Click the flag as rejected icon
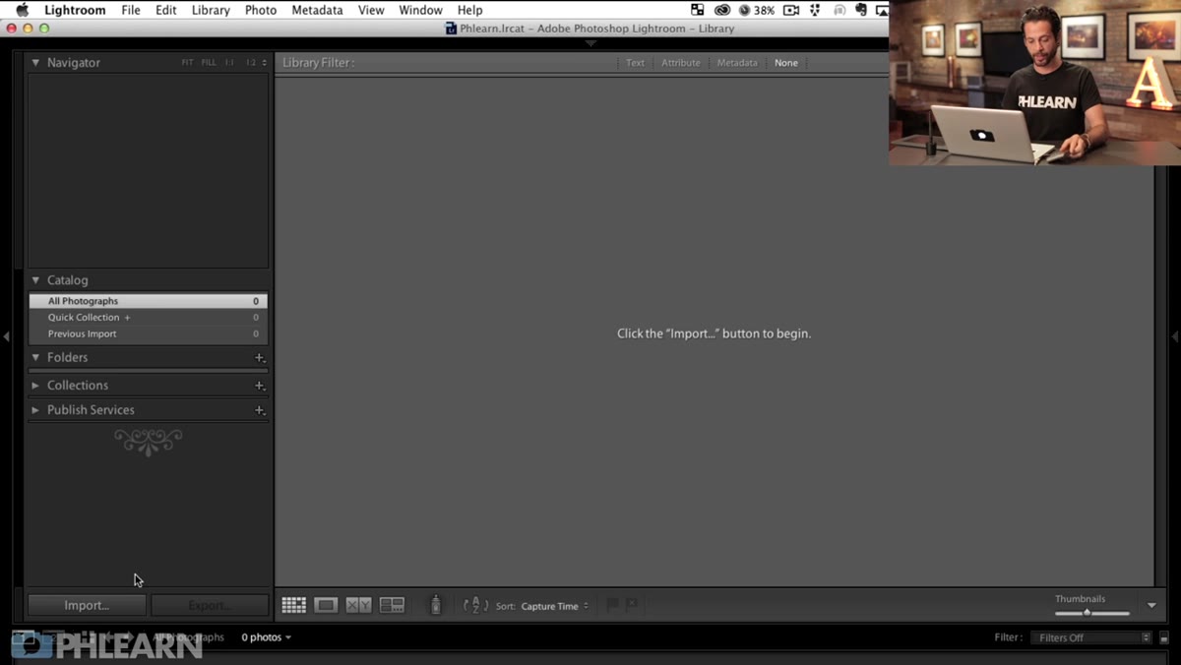This screenshot has height=665, width=1181. coord(631,605)
